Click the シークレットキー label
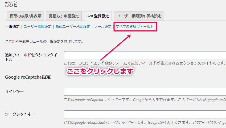 pos(20,114)
